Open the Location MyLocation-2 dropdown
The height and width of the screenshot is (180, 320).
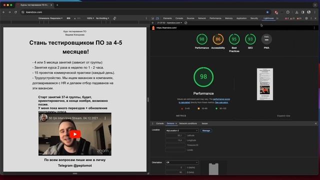pos(181,130)
